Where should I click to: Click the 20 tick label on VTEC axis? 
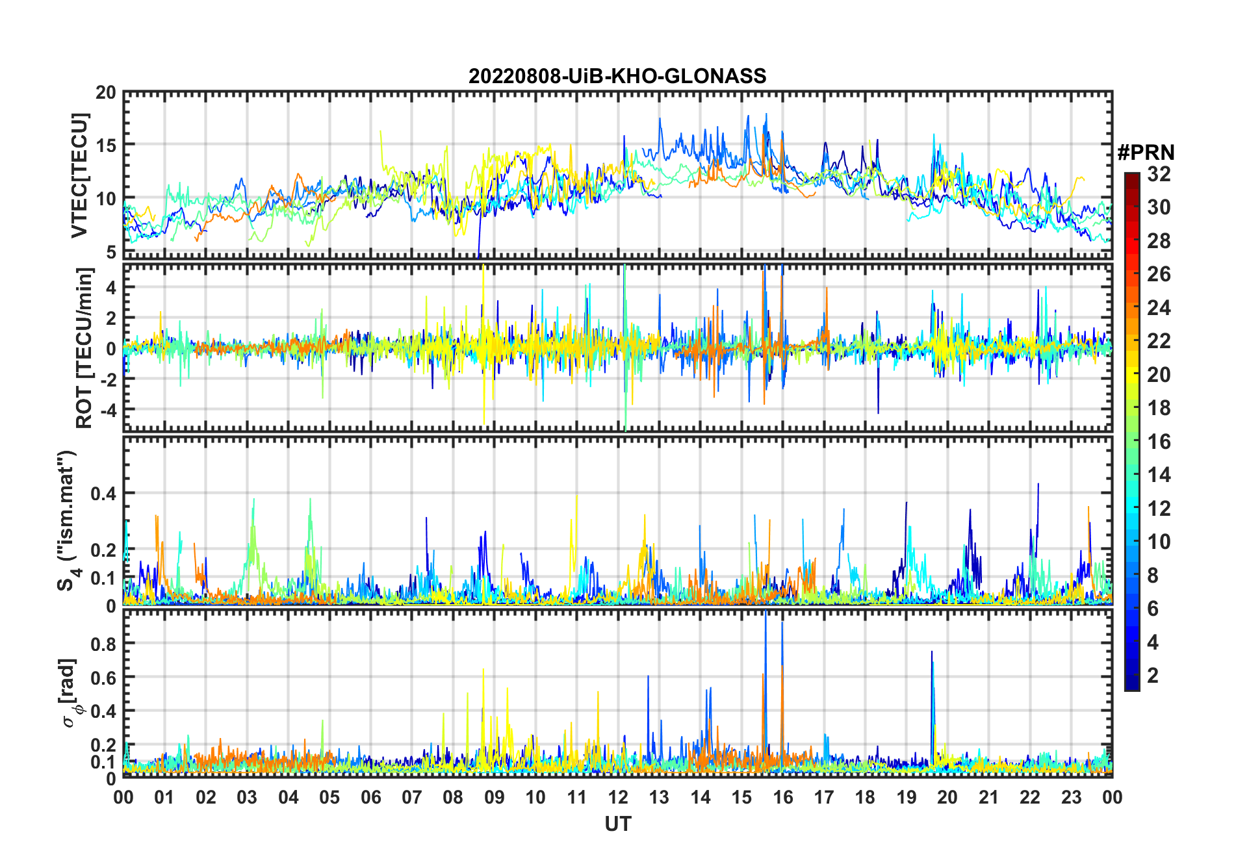[107, 93]
